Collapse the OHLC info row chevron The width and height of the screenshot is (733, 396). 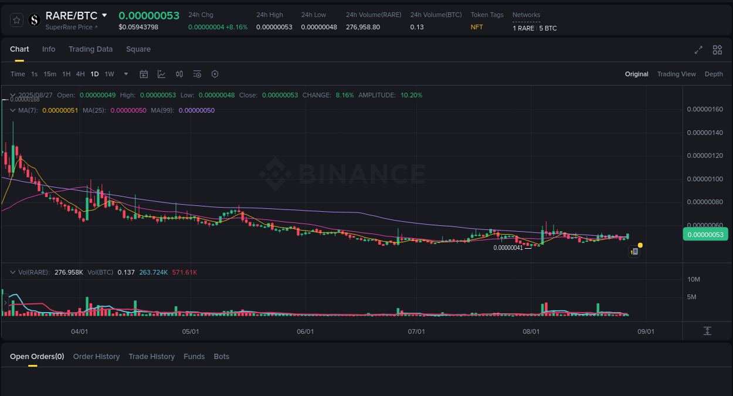point(13,94)
